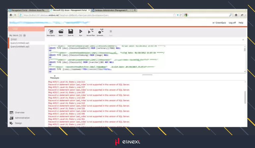
Task: Click the Open folder icon
Action: (61, 32)
